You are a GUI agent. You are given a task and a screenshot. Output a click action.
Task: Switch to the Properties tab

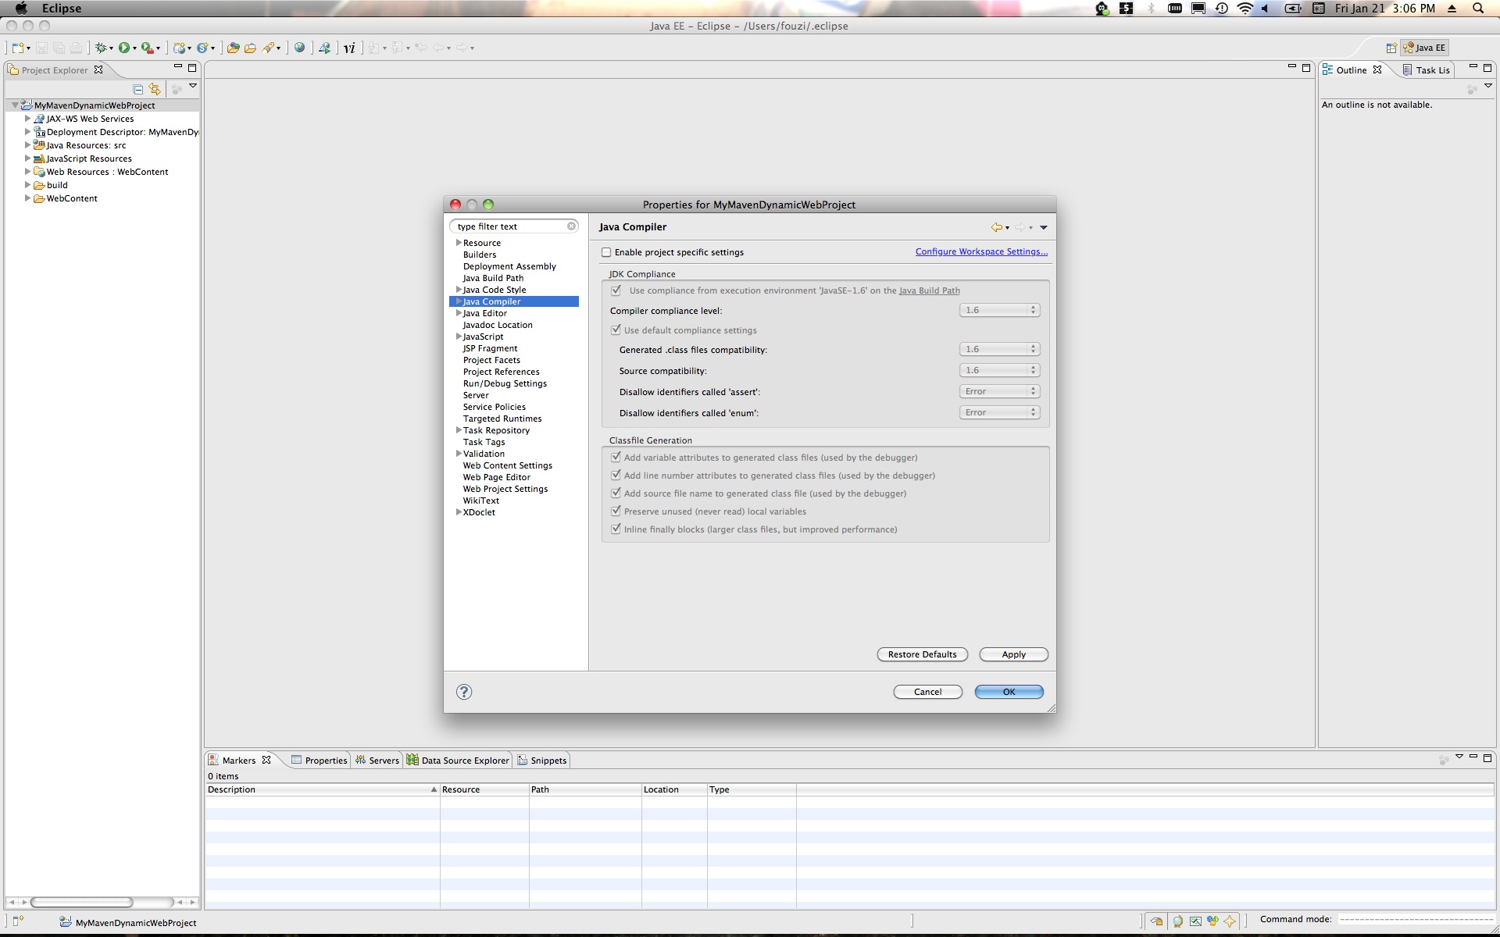click(319, 761)
